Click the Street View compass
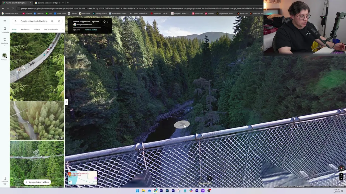This screenshot has width=346, height=194. [x=341, y=168]
